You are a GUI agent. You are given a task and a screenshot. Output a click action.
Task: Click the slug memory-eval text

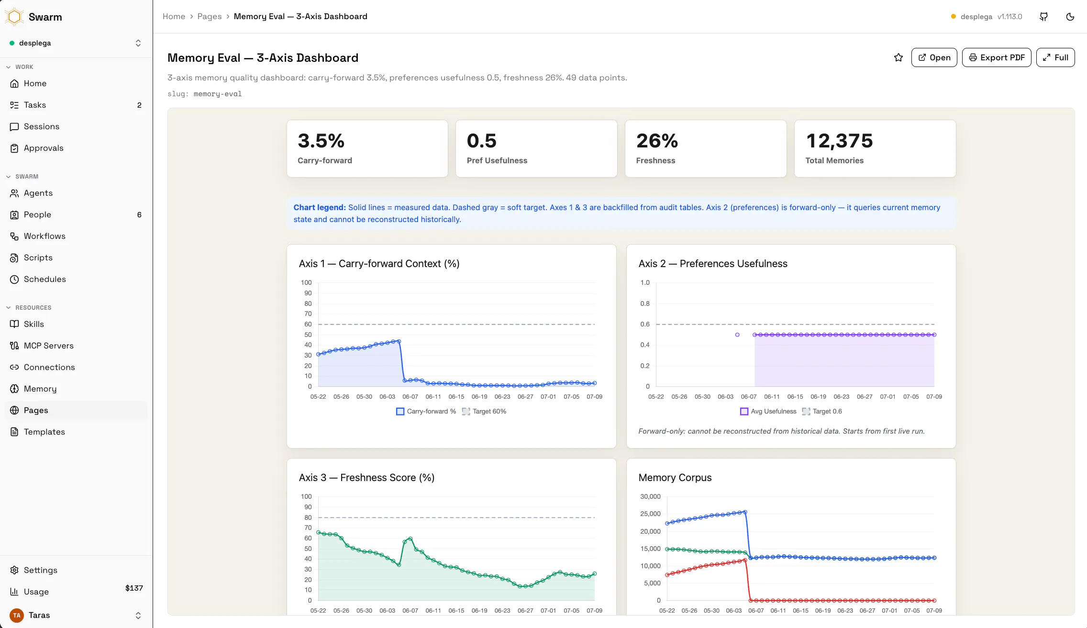coord(205,94)
